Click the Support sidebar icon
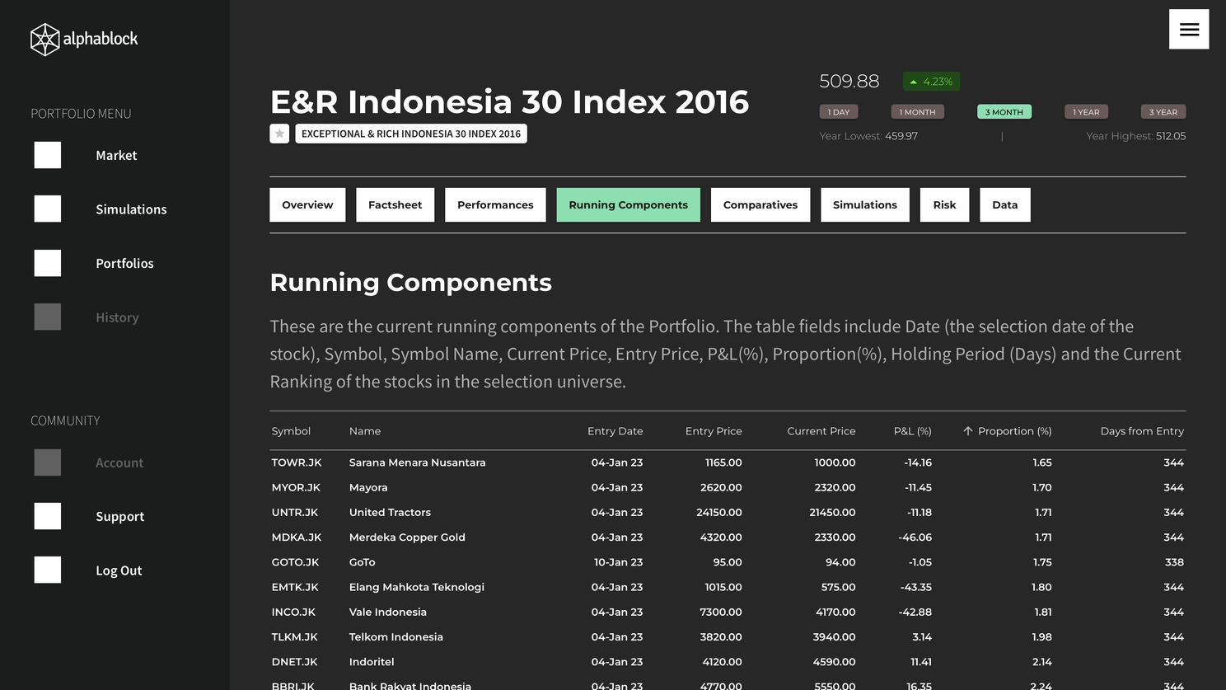Image resolution: width=1226 pixels, height=690 pixels. coord(48,516)
